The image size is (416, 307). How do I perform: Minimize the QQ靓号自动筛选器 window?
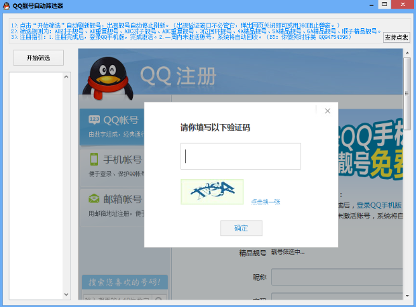[x=372, y=5]
